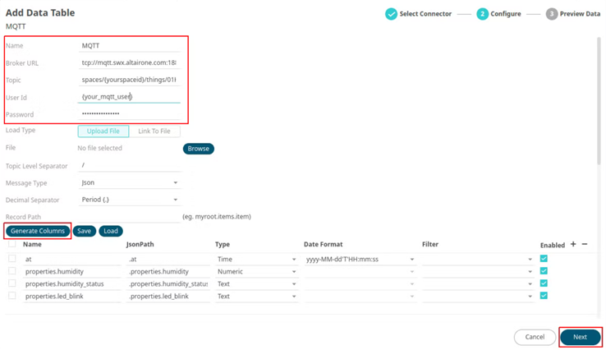This screenshot has width=606, height=350.
Task: Open the Message Type dropdown
Action: tap(130, 182)
